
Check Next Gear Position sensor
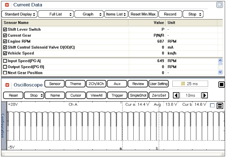[x=5, y=73]
